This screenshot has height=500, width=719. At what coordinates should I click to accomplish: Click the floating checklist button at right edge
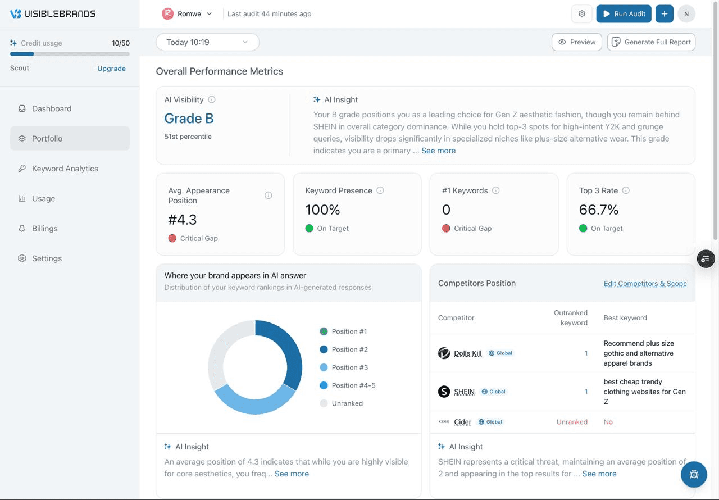click(706, 259)
